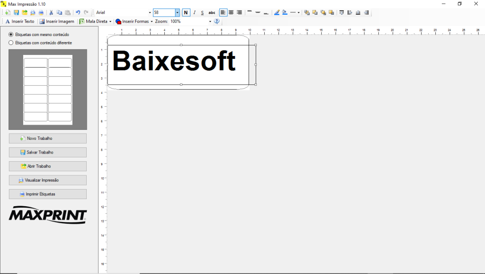Viewport: 485px width, 274px height.
Task: Select 'Etiquetas com mesmo conteúdo' option
Action: [x=10, y=35]
